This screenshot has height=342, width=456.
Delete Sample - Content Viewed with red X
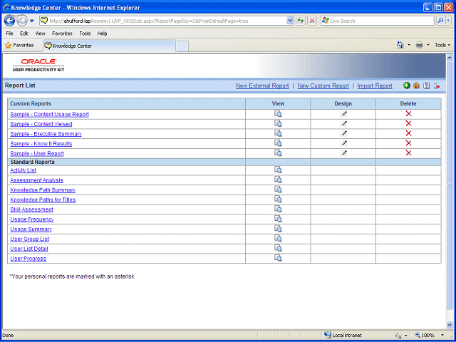coord(408,123)
